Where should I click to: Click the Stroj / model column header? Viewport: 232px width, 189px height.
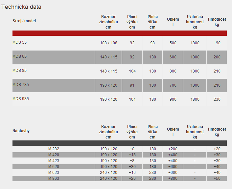point(24,21)
